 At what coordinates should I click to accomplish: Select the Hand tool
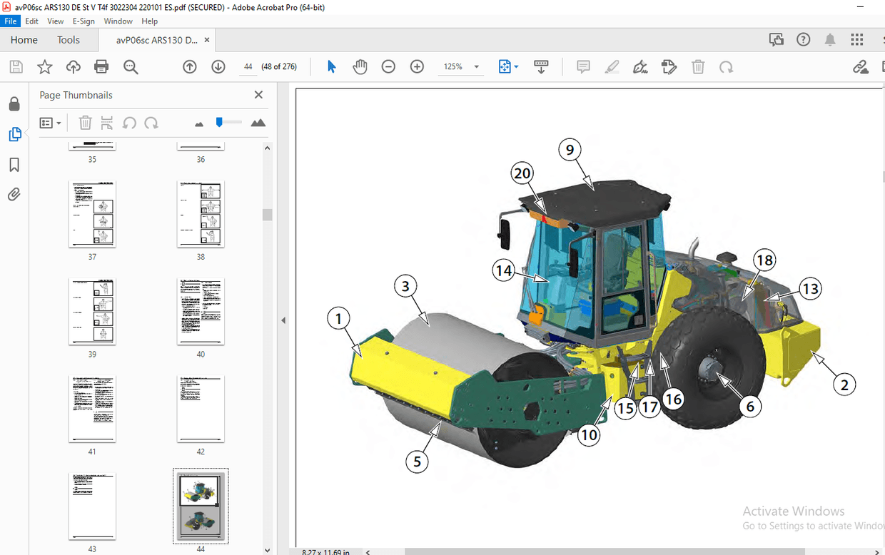360,66
